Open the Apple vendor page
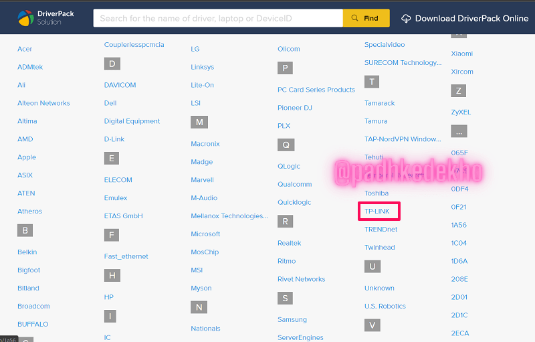Image resolution: width=535 pixels, height=342 pixels. click(x=27, y=157)
